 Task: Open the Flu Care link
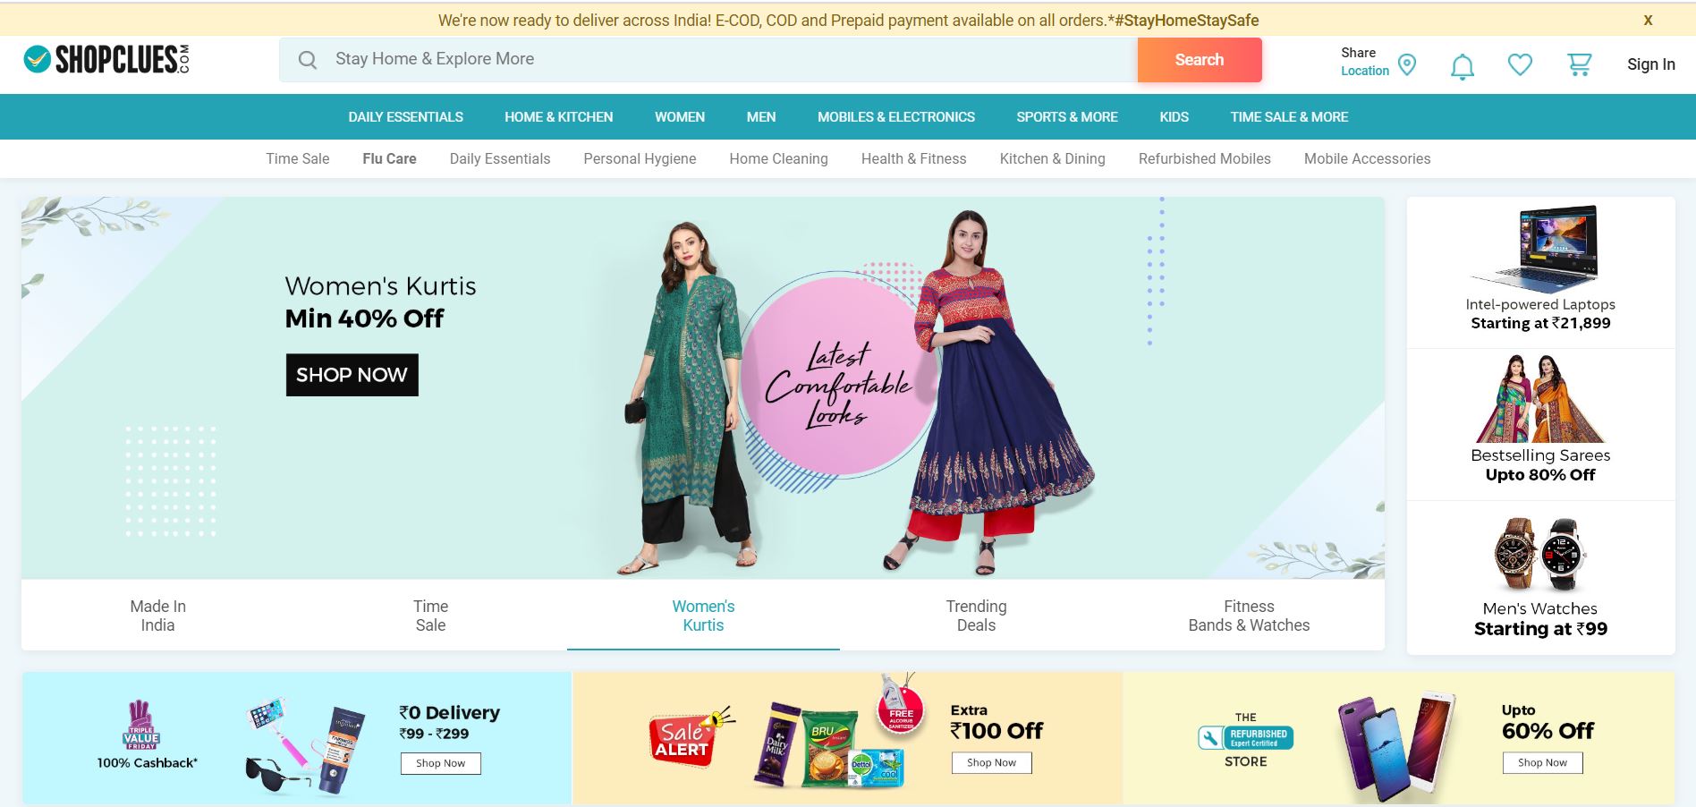click(x=389, y=158)
